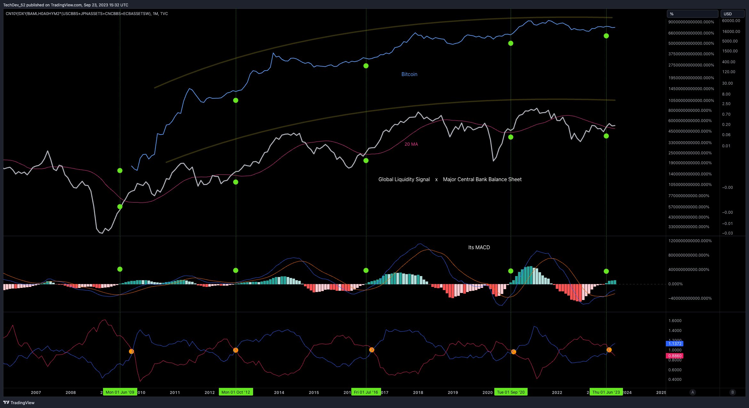Click the blue 1.1372 price label
Viewport: 749px width, 408px height.
point(674,344)
